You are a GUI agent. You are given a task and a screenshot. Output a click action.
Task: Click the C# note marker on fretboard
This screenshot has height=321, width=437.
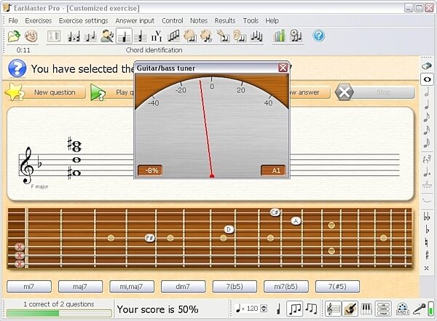pyautogui.click(x=275, y=213)
